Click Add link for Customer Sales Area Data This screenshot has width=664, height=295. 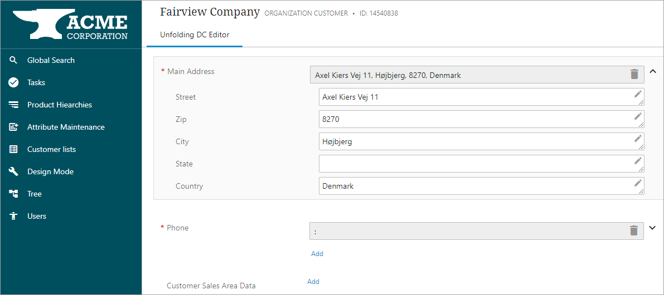coord(313,282)
